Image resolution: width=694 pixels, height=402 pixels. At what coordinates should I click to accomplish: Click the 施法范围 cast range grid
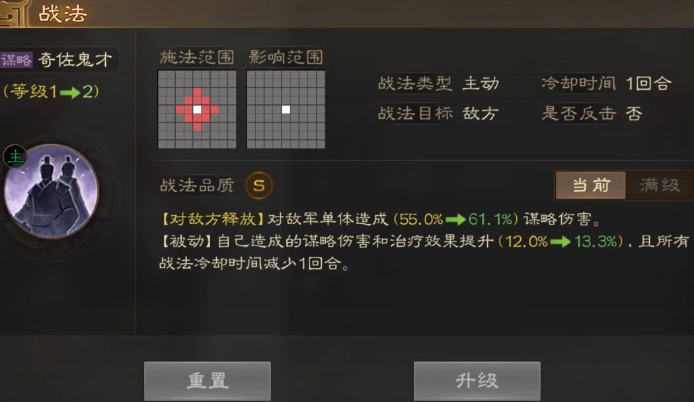(x=197, y=109)
